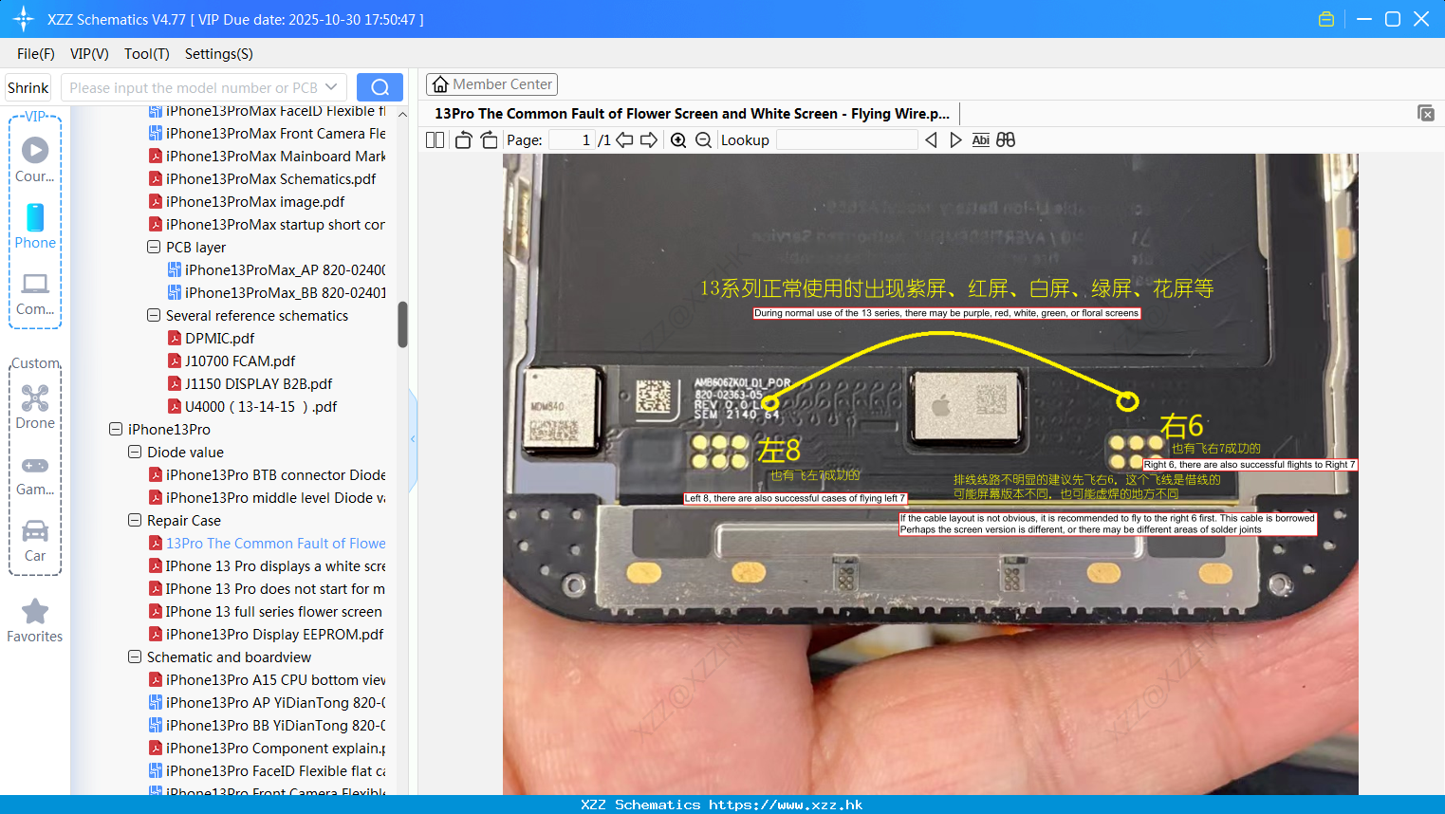Open the Member Center button
Image resolution: width=1445 pixels, height=814 pixels.
click(491, 84)
